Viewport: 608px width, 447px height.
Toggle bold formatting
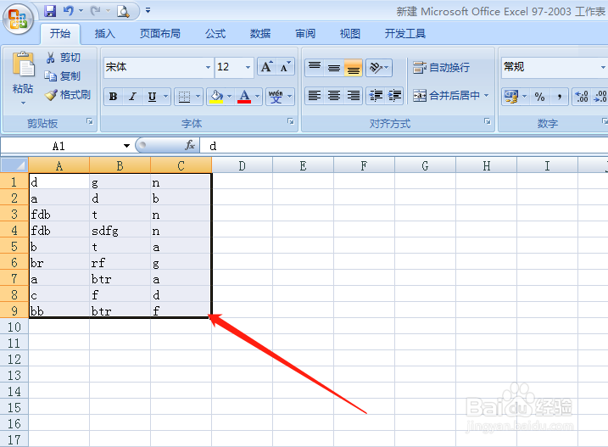tap(114, 96)
